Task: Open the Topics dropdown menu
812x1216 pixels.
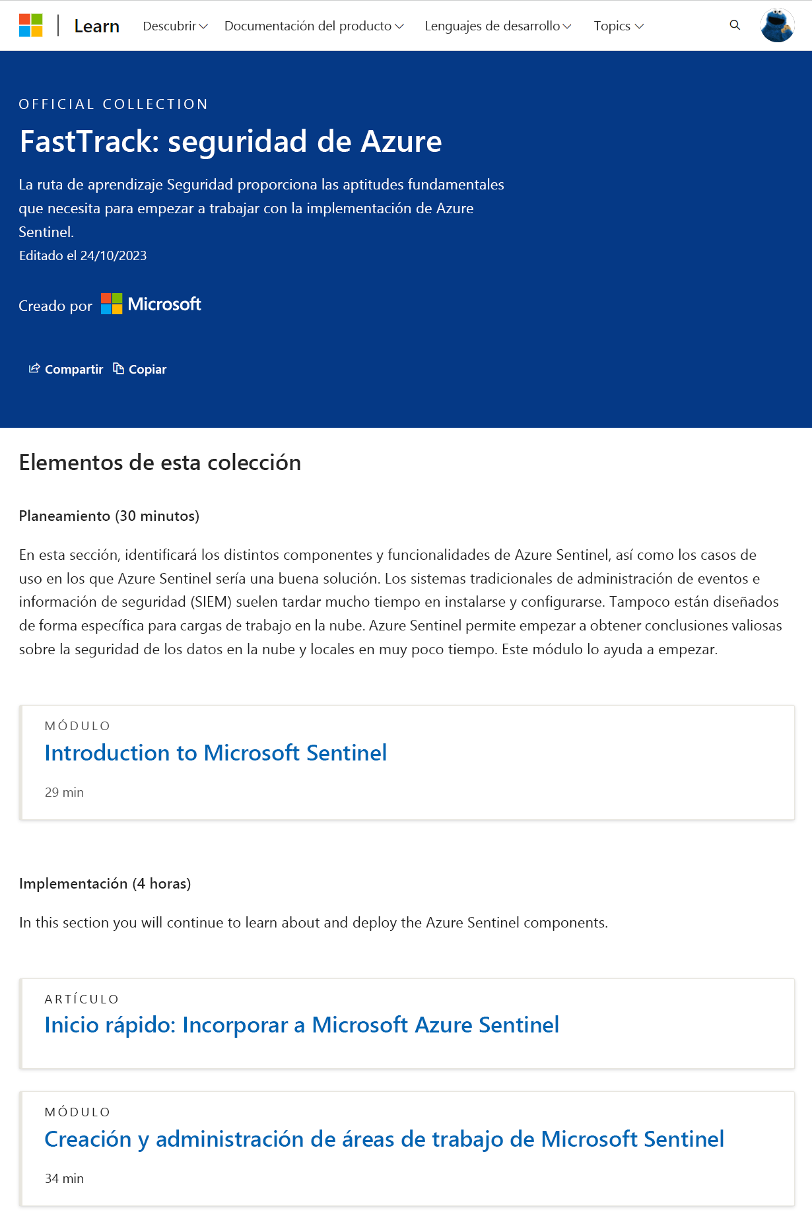Action: pos(618,26)
